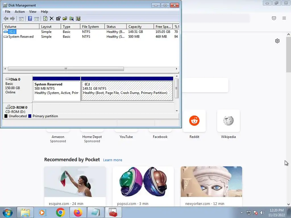Switch to Firefox taskbar button
Viewport: 291px width, 218px height.
(x=78, y=212)
